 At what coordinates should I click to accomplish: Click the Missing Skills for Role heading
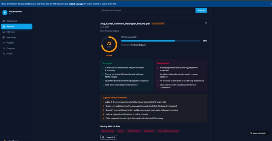click(110, 126)
